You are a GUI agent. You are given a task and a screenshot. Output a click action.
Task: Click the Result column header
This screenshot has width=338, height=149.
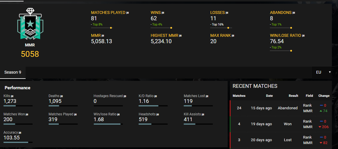tap(293, 96)
